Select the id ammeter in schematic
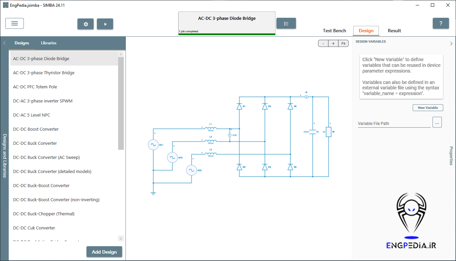Screen dimensions: 456x261 (x=306, y=96)
